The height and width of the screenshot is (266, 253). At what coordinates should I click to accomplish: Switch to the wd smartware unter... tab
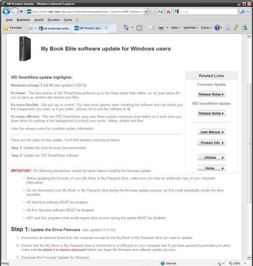click(56, 29)
